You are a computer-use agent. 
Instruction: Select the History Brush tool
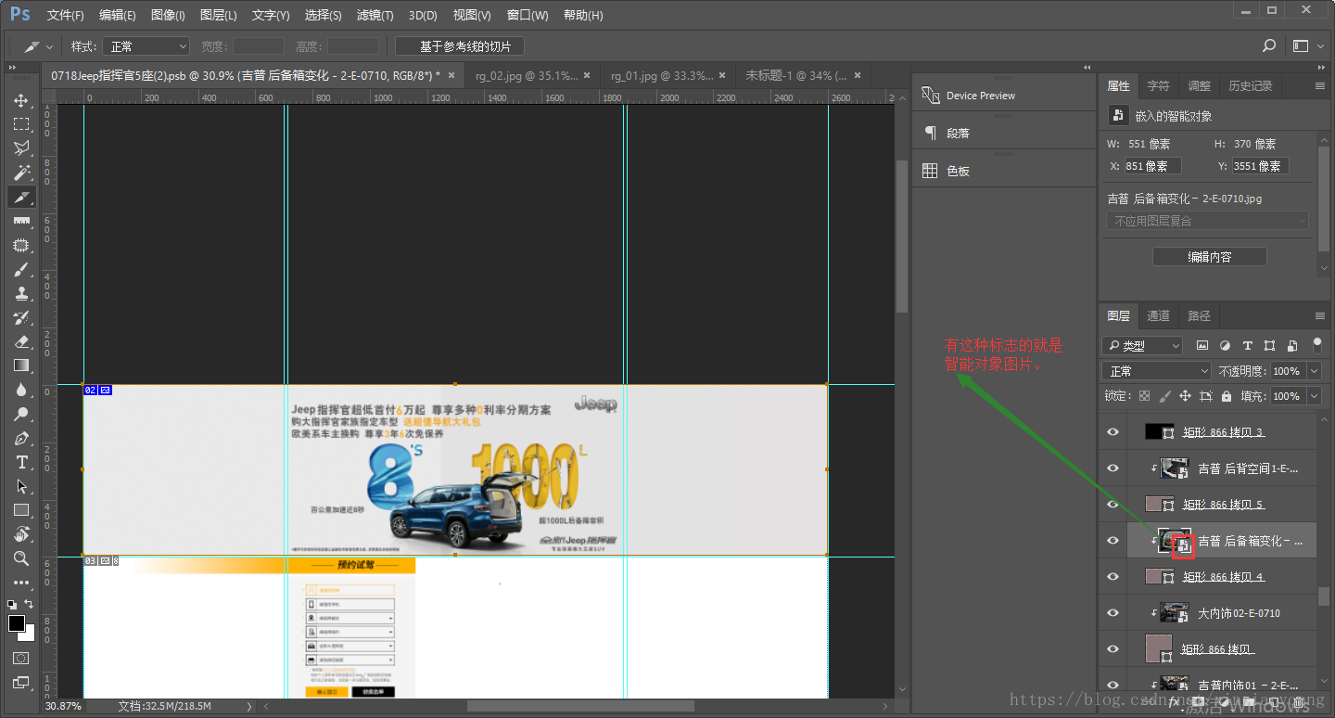pyautogui.click(x=21, y=317)
